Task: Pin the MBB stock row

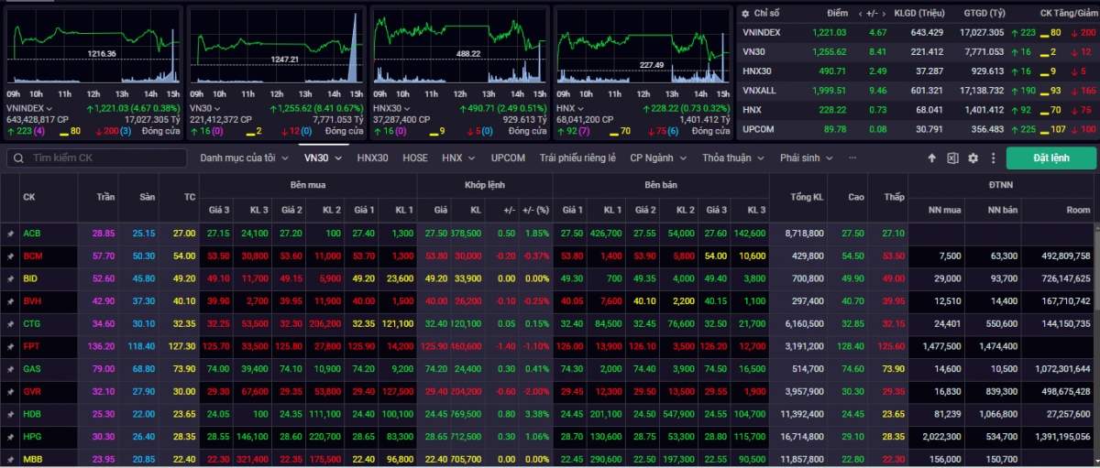Action: [x=11, y=458]
